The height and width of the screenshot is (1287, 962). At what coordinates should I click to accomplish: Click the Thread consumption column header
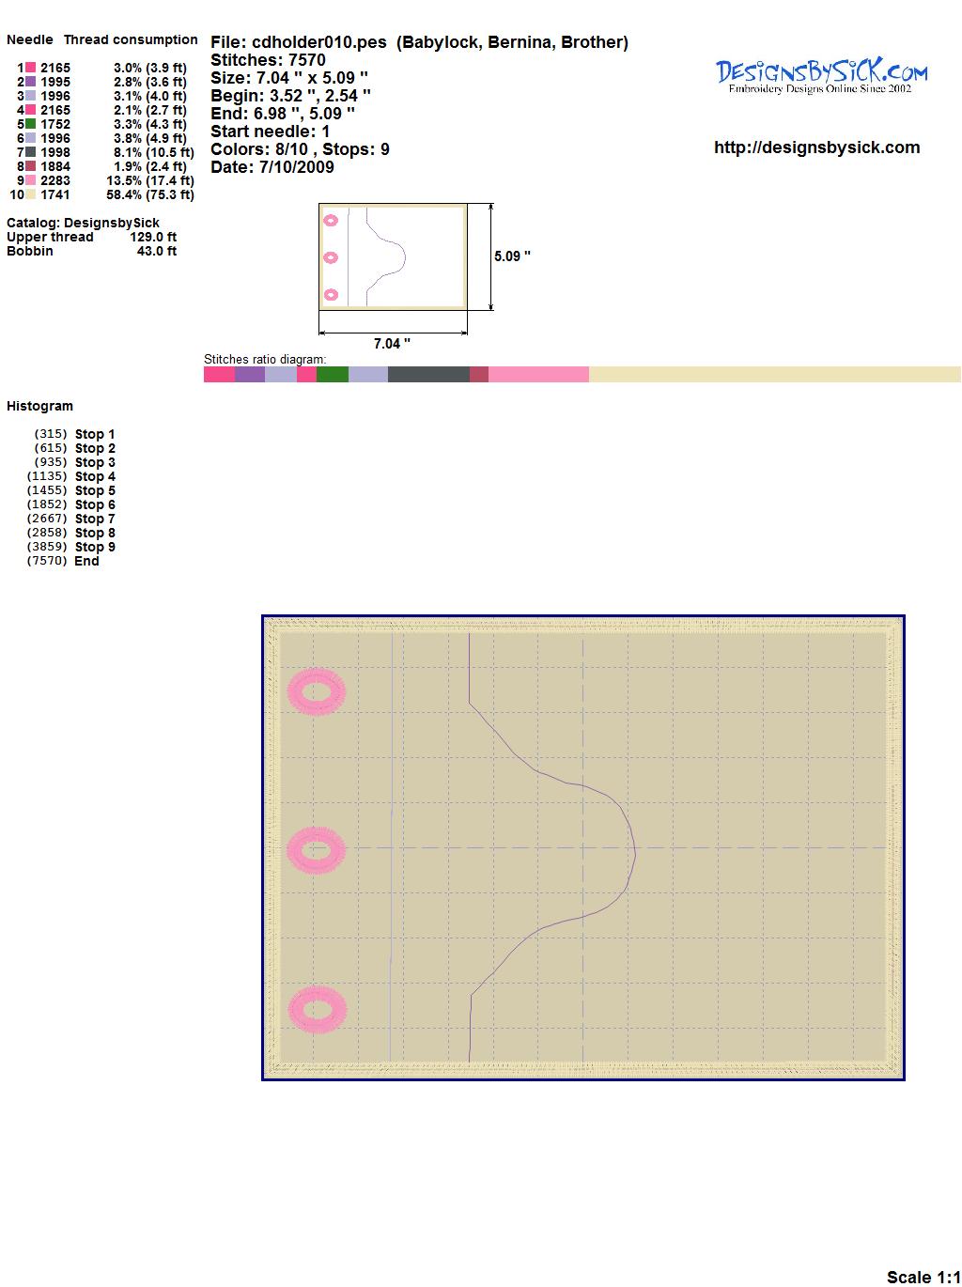[x=131, y=39]
